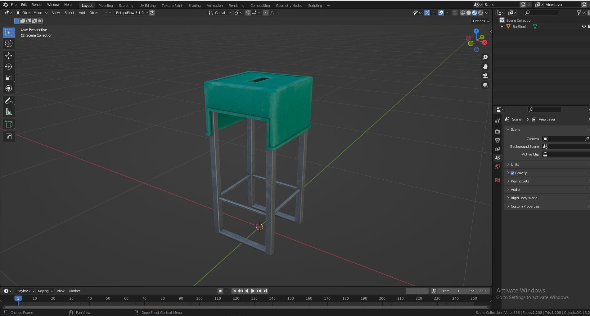The height and width of the screenshot is (316, 590).
Task: Select the Annotate tool
Action: (x=9, y=101)
